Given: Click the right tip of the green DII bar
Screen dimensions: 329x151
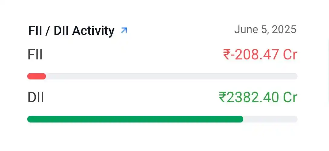Looking at the screenshot, I should click(241, 119).
